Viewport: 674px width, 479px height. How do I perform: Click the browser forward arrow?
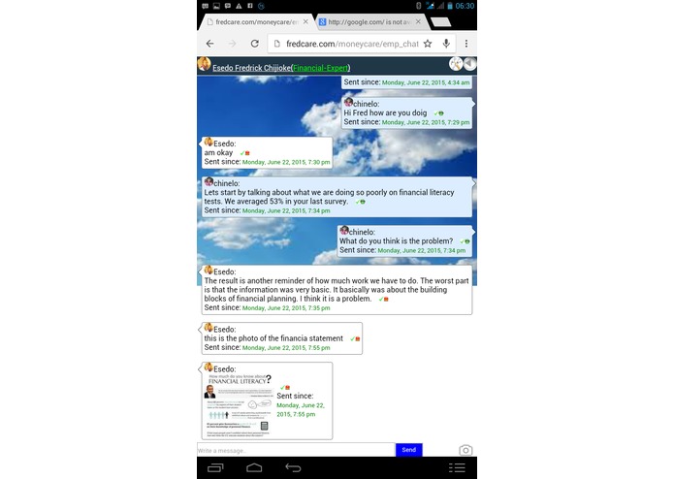pyautogui.click(x=232, y=44)
